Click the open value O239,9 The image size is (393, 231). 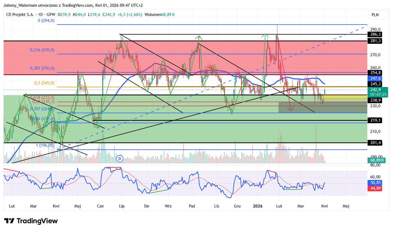[65, 14]
